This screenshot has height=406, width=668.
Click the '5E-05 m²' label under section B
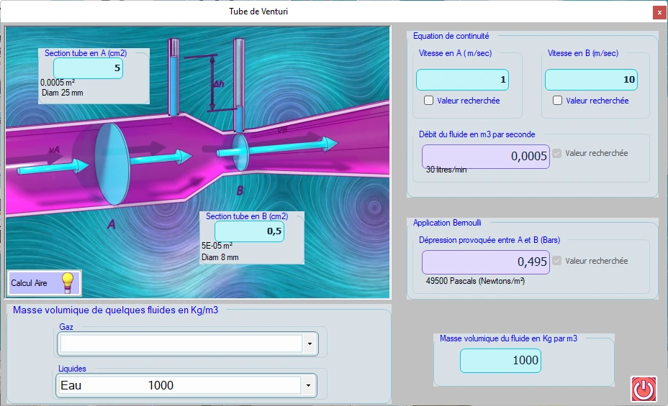[217, 246]
